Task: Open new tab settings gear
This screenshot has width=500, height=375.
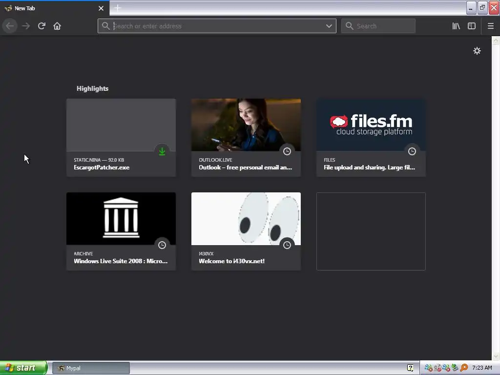Action: [x=477, y=51]
